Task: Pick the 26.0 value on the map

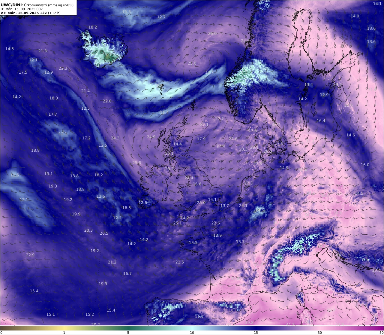Action: [212, 34]
